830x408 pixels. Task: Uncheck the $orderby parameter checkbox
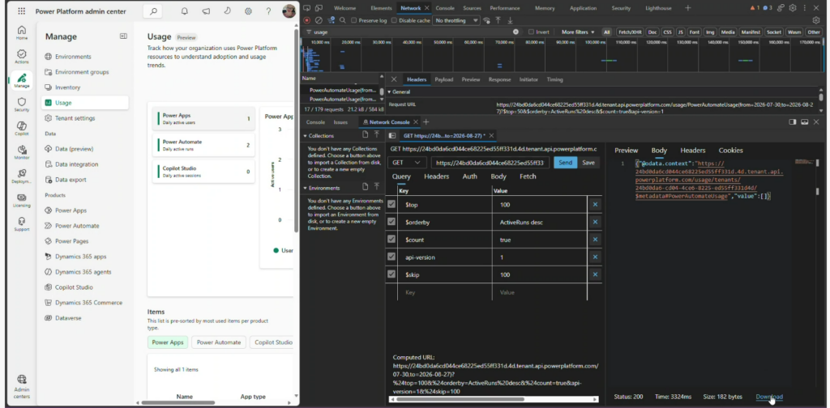tap(391, 222)
